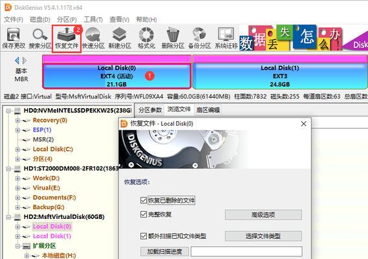Select Documents(F:) in the tree
The image size is (368, 259).
tap(54, 197)
